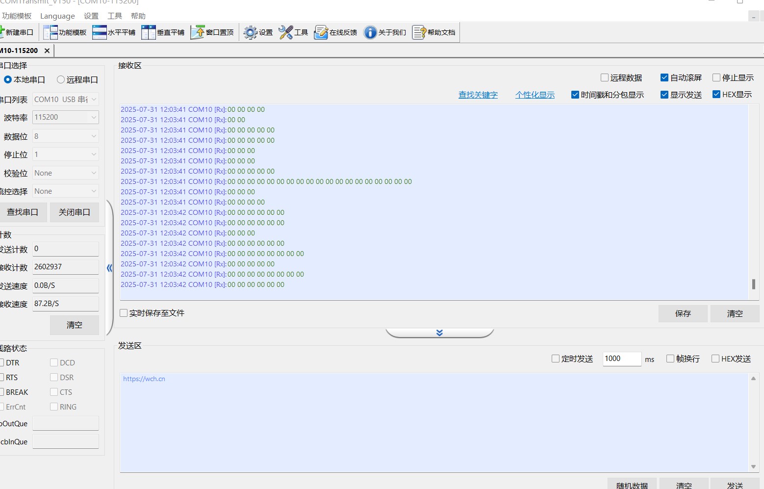Open 数据位 dropdown showing 8
The width and height of the screenshot is (764, 489).
pyautogui.click(x=66, y=136)
